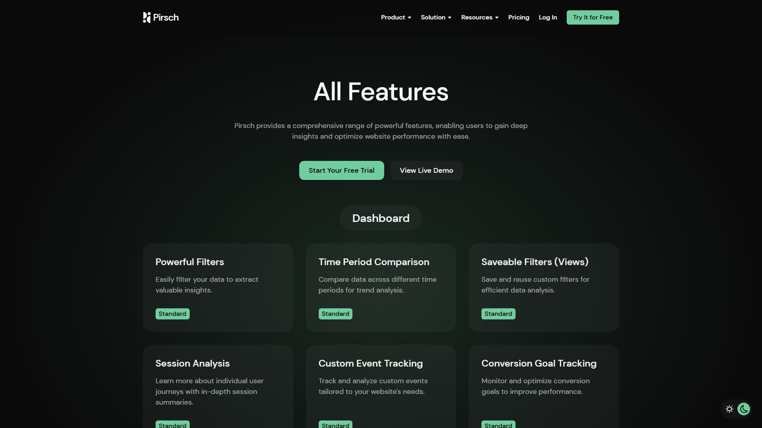The height and width of the screenshot is (428, 762).
Task: Click Standard badge under Saveable Filters
Action: coord(498,314)
